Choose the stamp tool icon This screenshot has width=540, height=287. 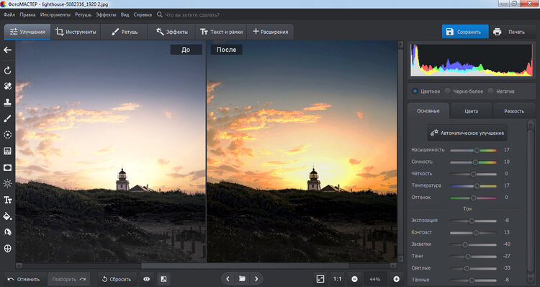pos(7,102)
